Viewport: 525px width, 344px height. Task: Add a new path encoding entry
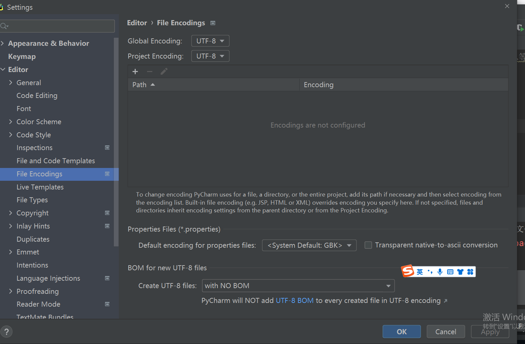point(135,71)
